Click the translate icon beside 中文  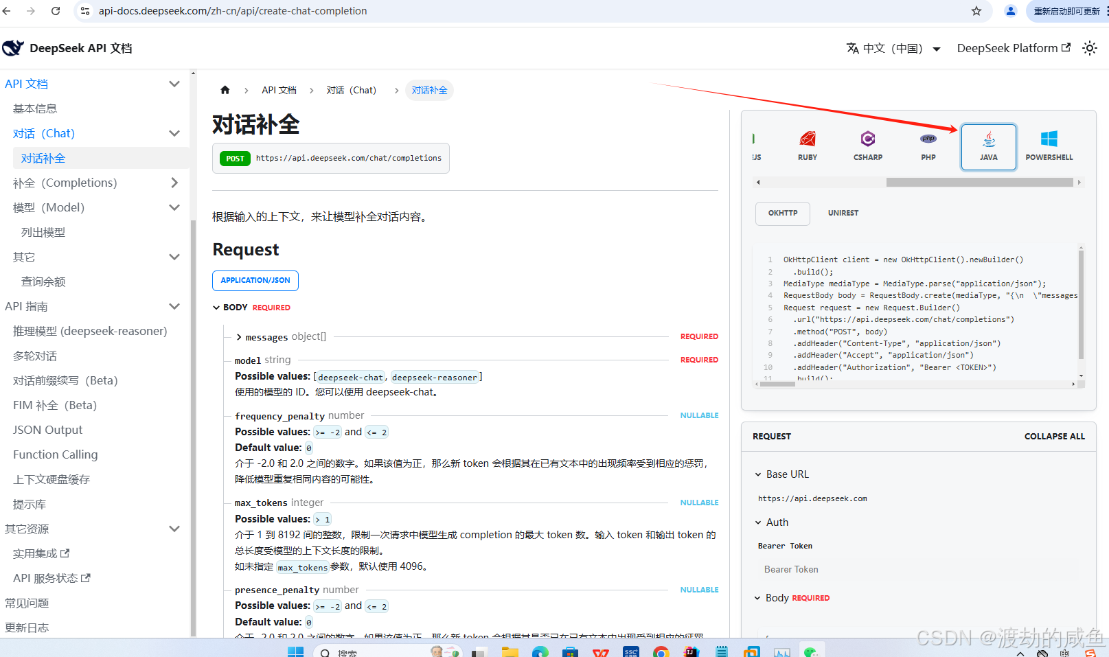tap(853, 48)
